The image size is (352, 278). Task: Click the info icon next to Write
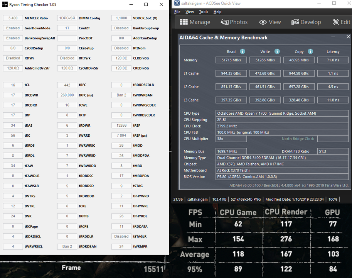(277, 51)
